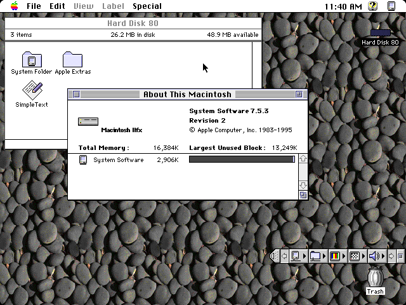The width and height of the screenshot is (406, 305).
Task: Open the Edit menu
Action: 57,6
